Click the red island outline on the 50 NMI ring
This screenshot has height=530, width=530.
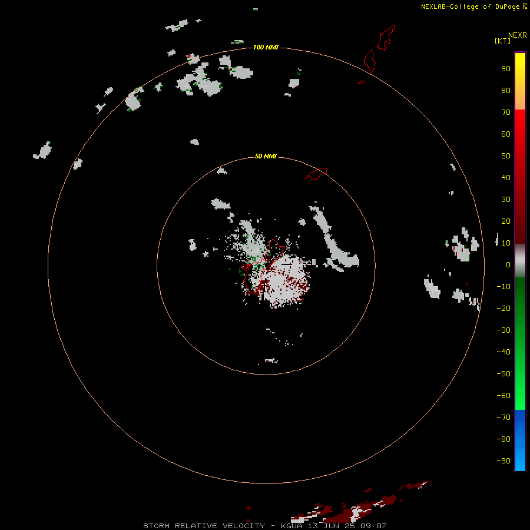(x=316, y=174)
